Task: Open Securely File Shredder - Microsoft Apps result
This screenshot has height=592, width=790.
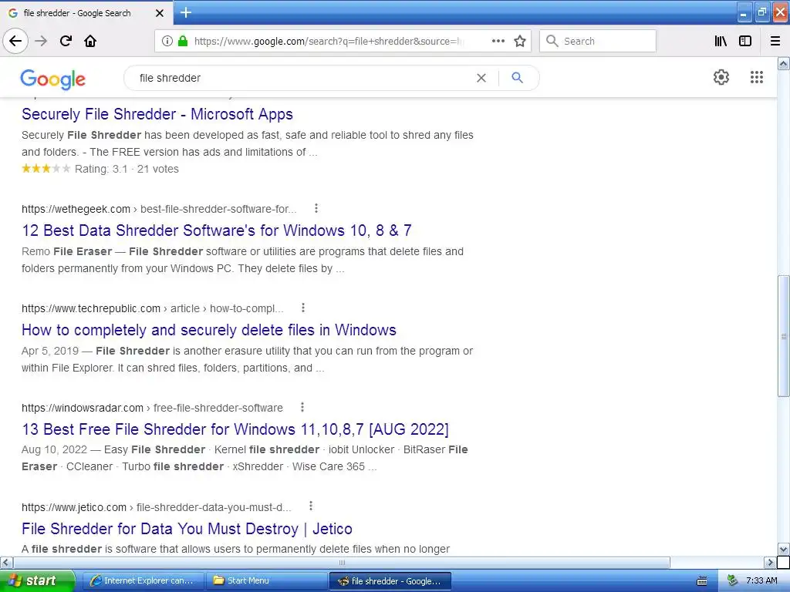Action: (x=157, y=114)
